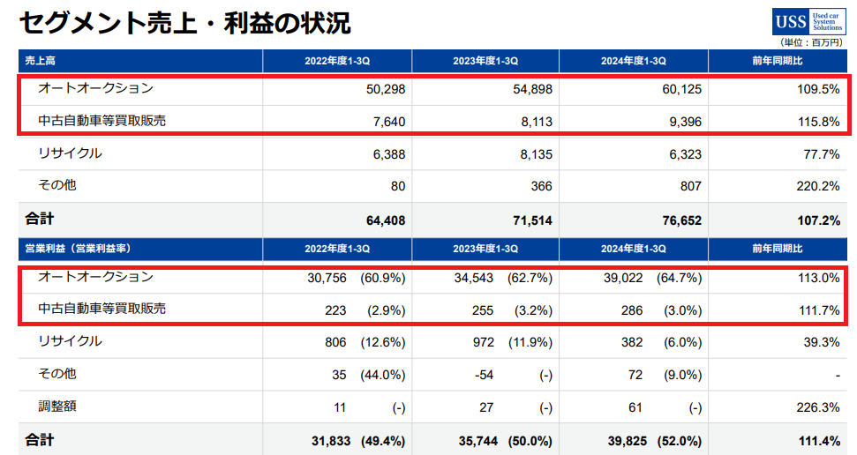Click the 107.2% total year-on-year cell

point(818,220)
